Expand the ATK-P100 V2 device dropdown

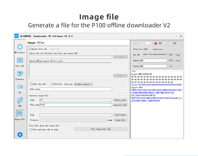[143, 43]
